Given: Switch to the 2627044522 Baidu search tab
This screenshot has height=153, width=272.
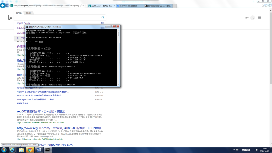Looking at the screenshot, I should point(130,6).
